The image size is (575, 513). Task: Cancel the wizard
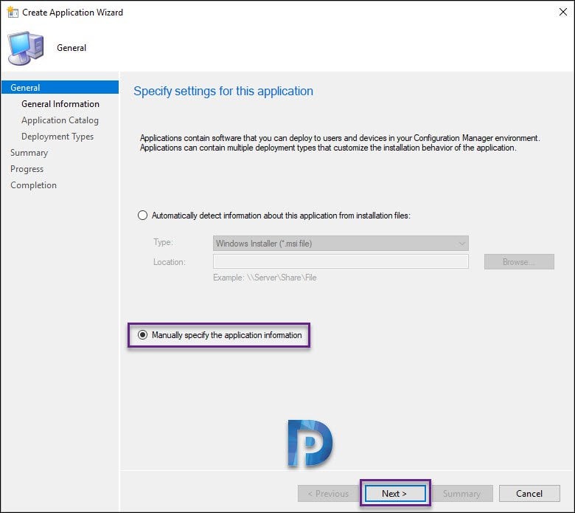(x=529, y=493)
